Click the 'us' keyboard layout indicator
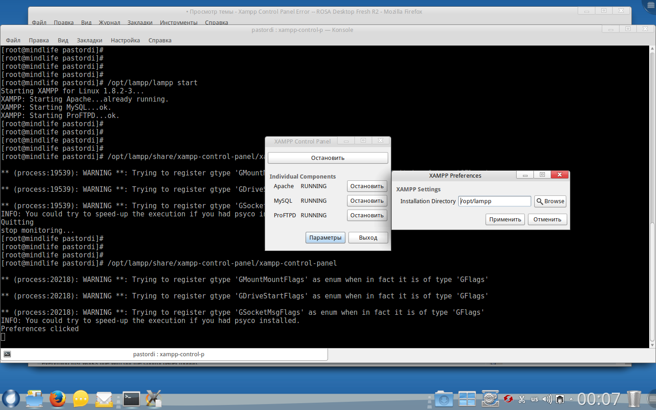Image resolution: width=656 pixels, height=410 pixels. tap(535, 399)
